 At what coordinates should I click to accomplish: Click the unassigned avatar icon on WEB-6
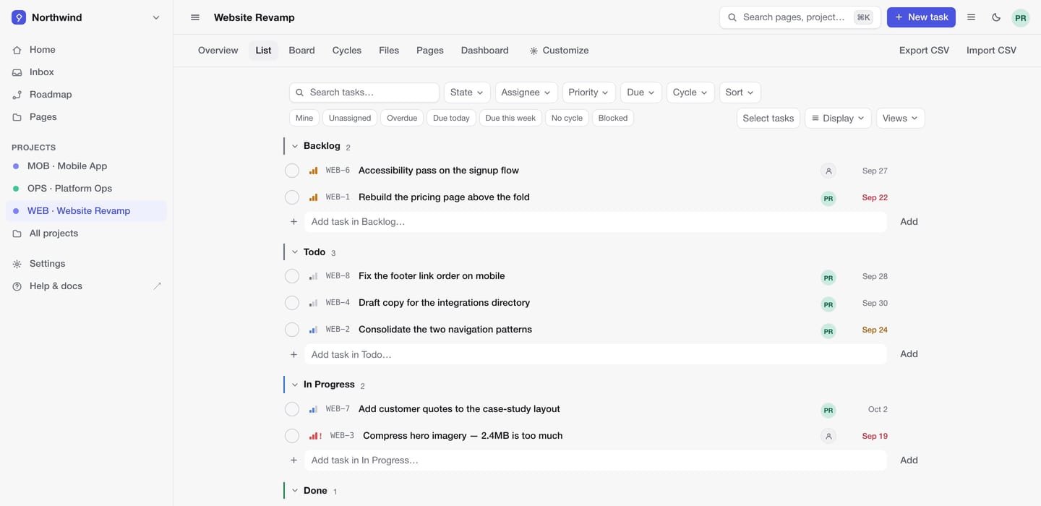828,171
